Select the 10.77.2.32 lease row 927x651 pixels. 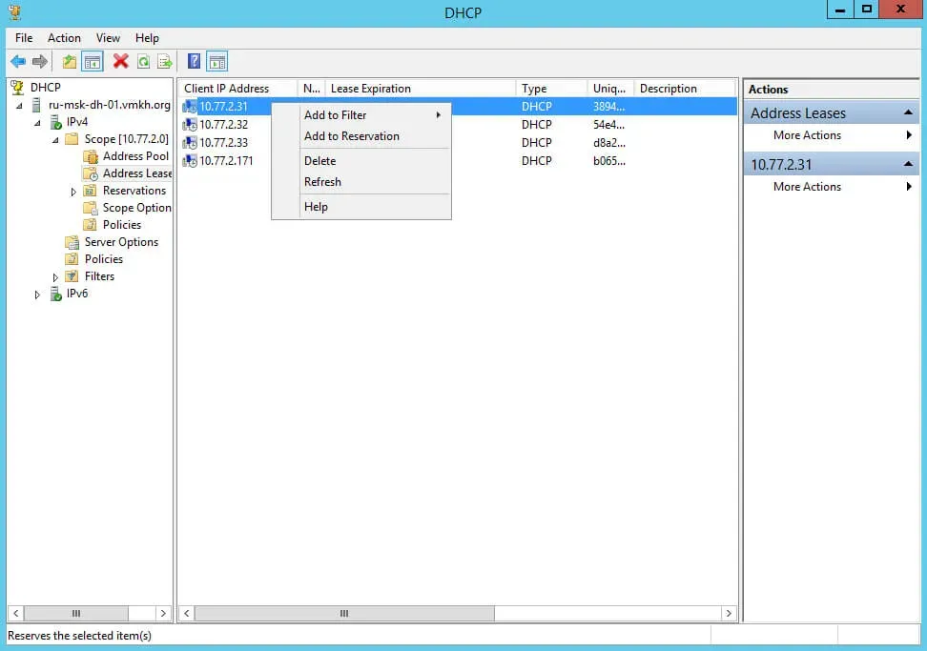458,125
